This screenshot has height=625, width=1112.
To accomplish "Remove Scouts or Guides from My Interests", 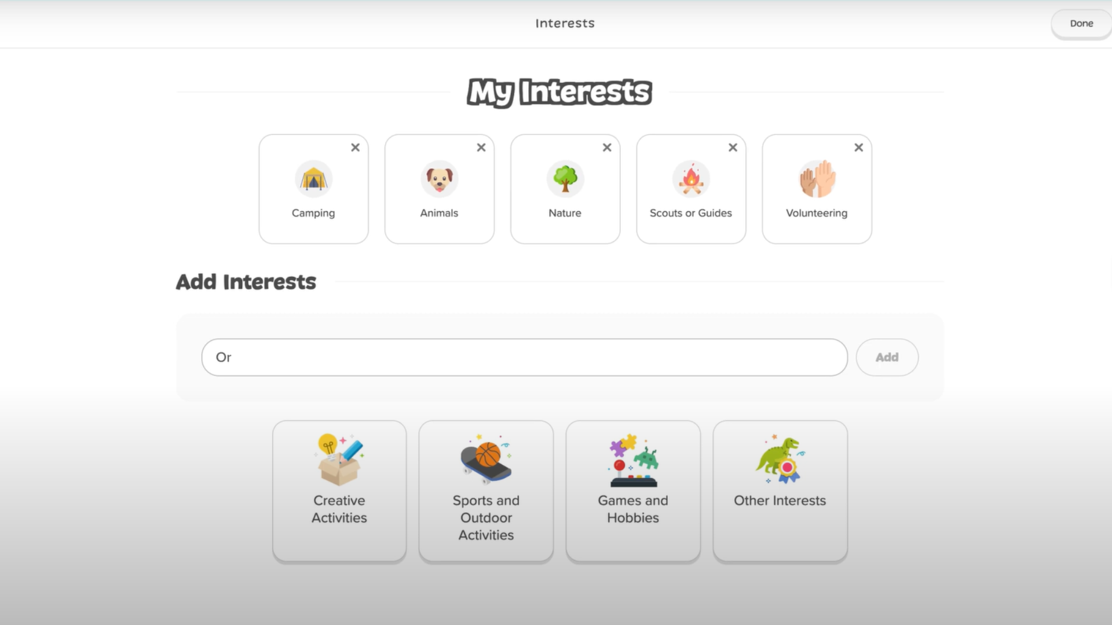I will pyautogui.click(x=733, y=148).
